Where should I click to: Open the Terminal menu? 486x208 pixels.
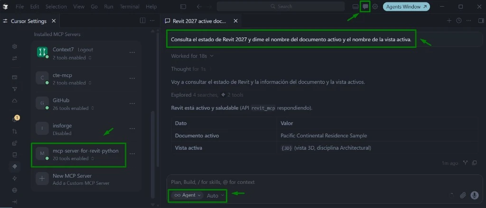(130, 7)
